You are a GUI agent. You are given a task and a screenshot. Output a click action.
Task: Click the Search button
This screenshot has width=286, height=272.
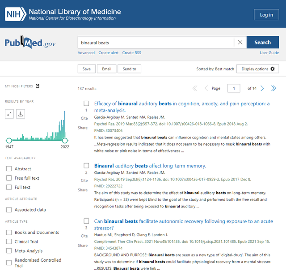(263, 43)
